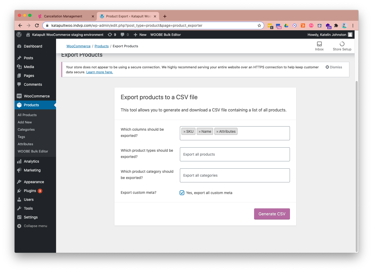Open the Products main menu item
Viewport: 373px width, 272px height.
click(x=35, y=105)
